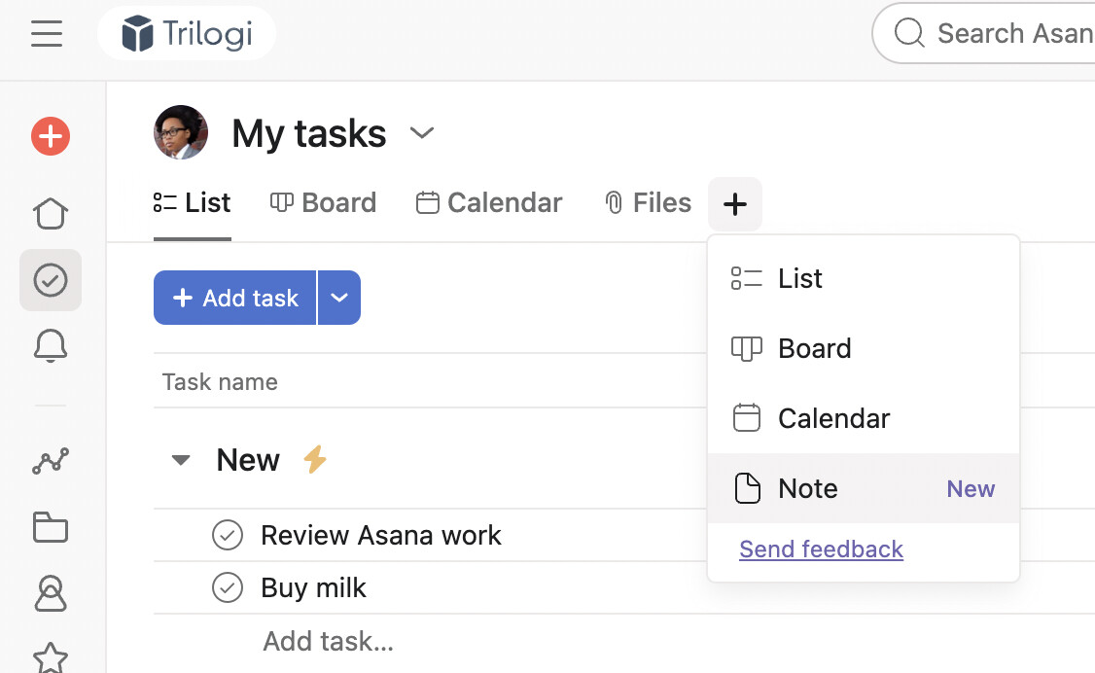This screenshot has height=673, width=1095.
Task: Switch to the Board tab
Action: coord(324,203)
